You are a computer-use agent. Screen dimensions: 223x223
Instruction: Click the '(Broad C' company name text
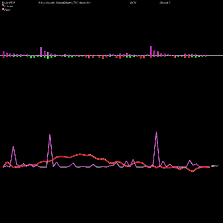click(x=165, y=3)
